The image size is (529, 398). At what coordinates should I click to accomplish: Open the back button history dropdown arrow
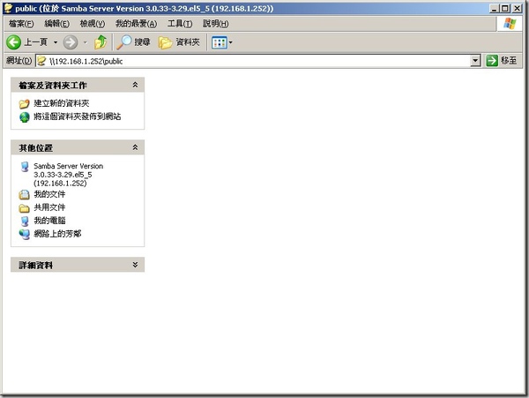[x=56, y=42]
